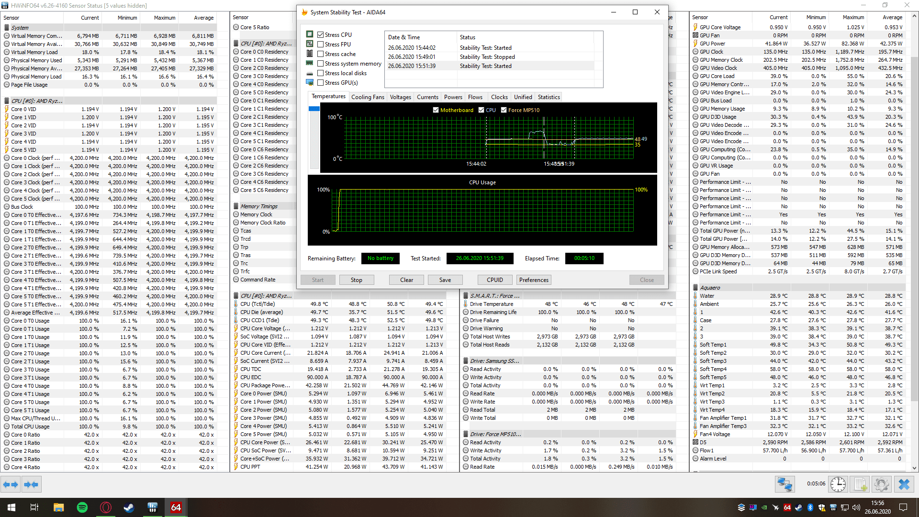The image size is (919, 517).
Task: Collapse the Aquaero sensor group header
Action: coord(709,288)
